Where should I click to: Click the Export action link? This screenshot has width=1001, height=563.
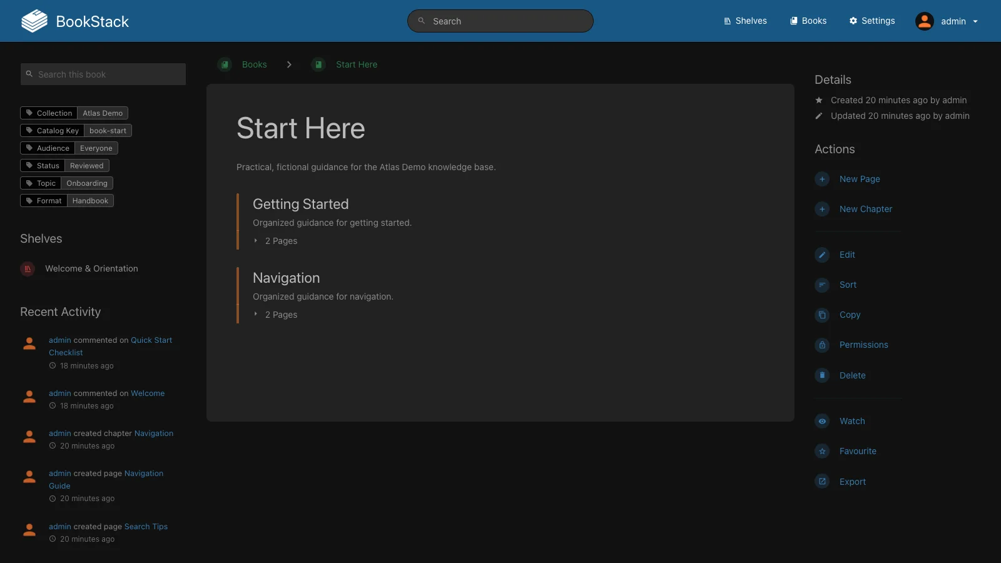(x=852, y=482)
